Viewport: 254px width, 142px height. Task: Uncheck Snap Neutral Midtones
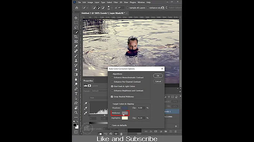tap(112, 97)
